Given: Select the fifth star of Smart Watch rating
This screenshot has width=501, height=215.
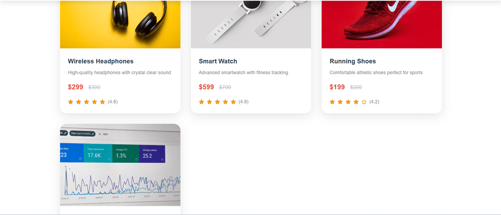Looking at the screenshot, I should pos(233,102).
